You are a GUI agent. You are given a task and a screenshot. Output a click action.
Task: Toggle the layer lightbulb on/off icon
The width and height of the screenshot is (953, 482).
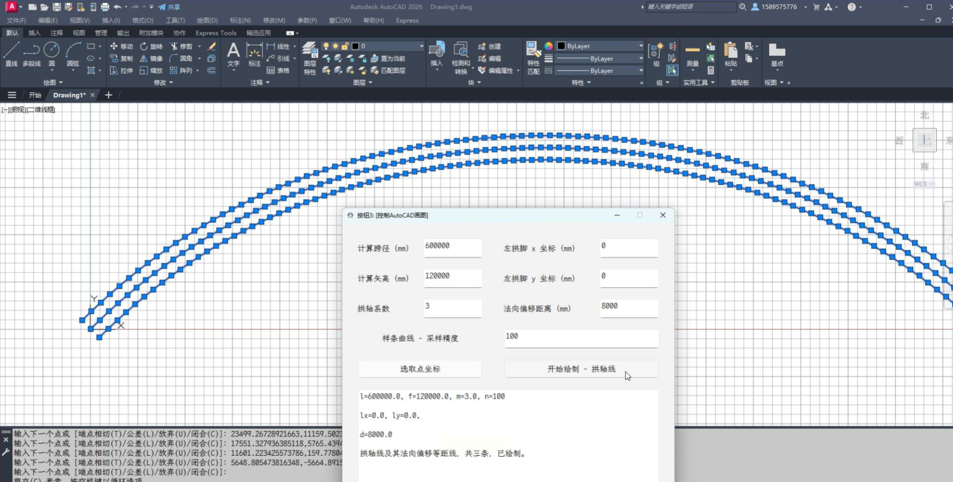326,46
